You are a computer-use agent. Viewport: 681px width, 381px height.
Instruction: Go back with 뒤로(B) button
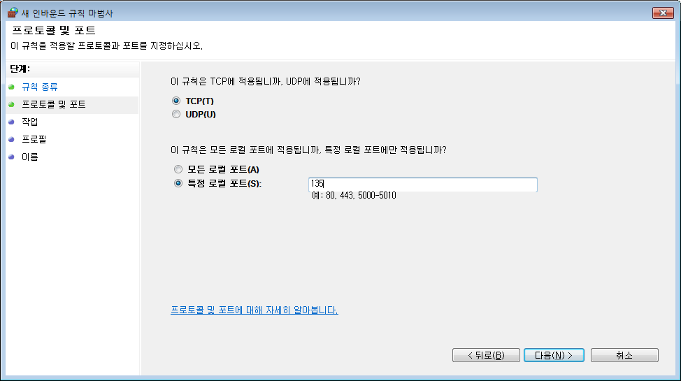[486, 355]
